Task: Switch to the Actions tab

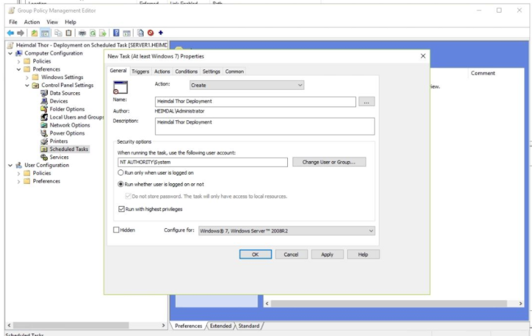Action: (x=162, y=71)
